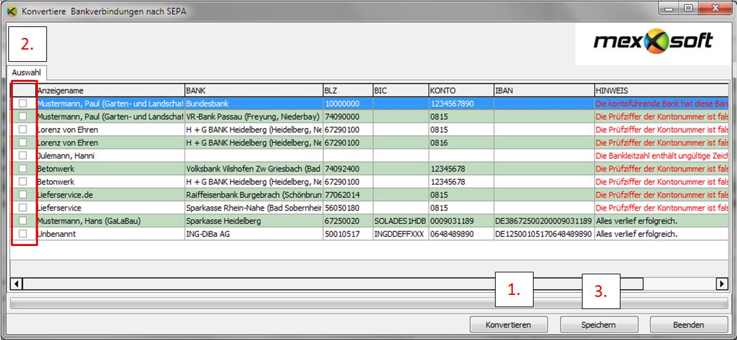
Task: Check the box for Mustermann, Hans (GaLaBau)
Action: coord(23,221)
